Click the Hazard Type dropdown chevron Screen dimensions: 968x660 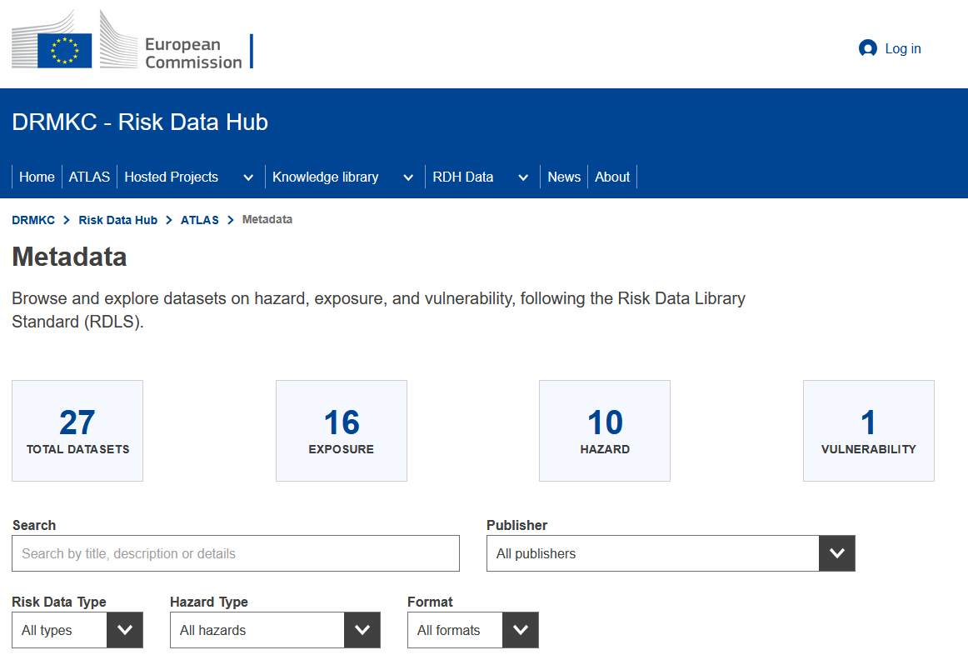pos(362,630)
